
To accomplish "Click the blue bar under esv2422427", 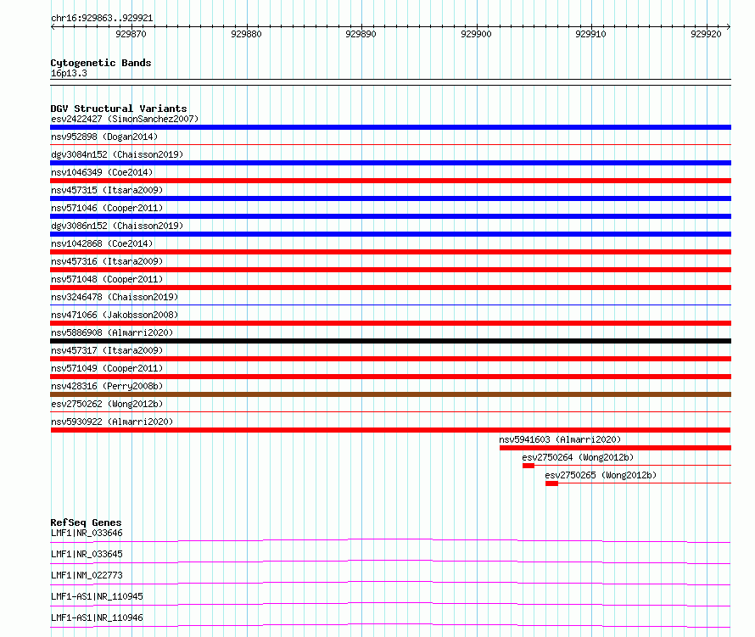I will pos(390,127).
